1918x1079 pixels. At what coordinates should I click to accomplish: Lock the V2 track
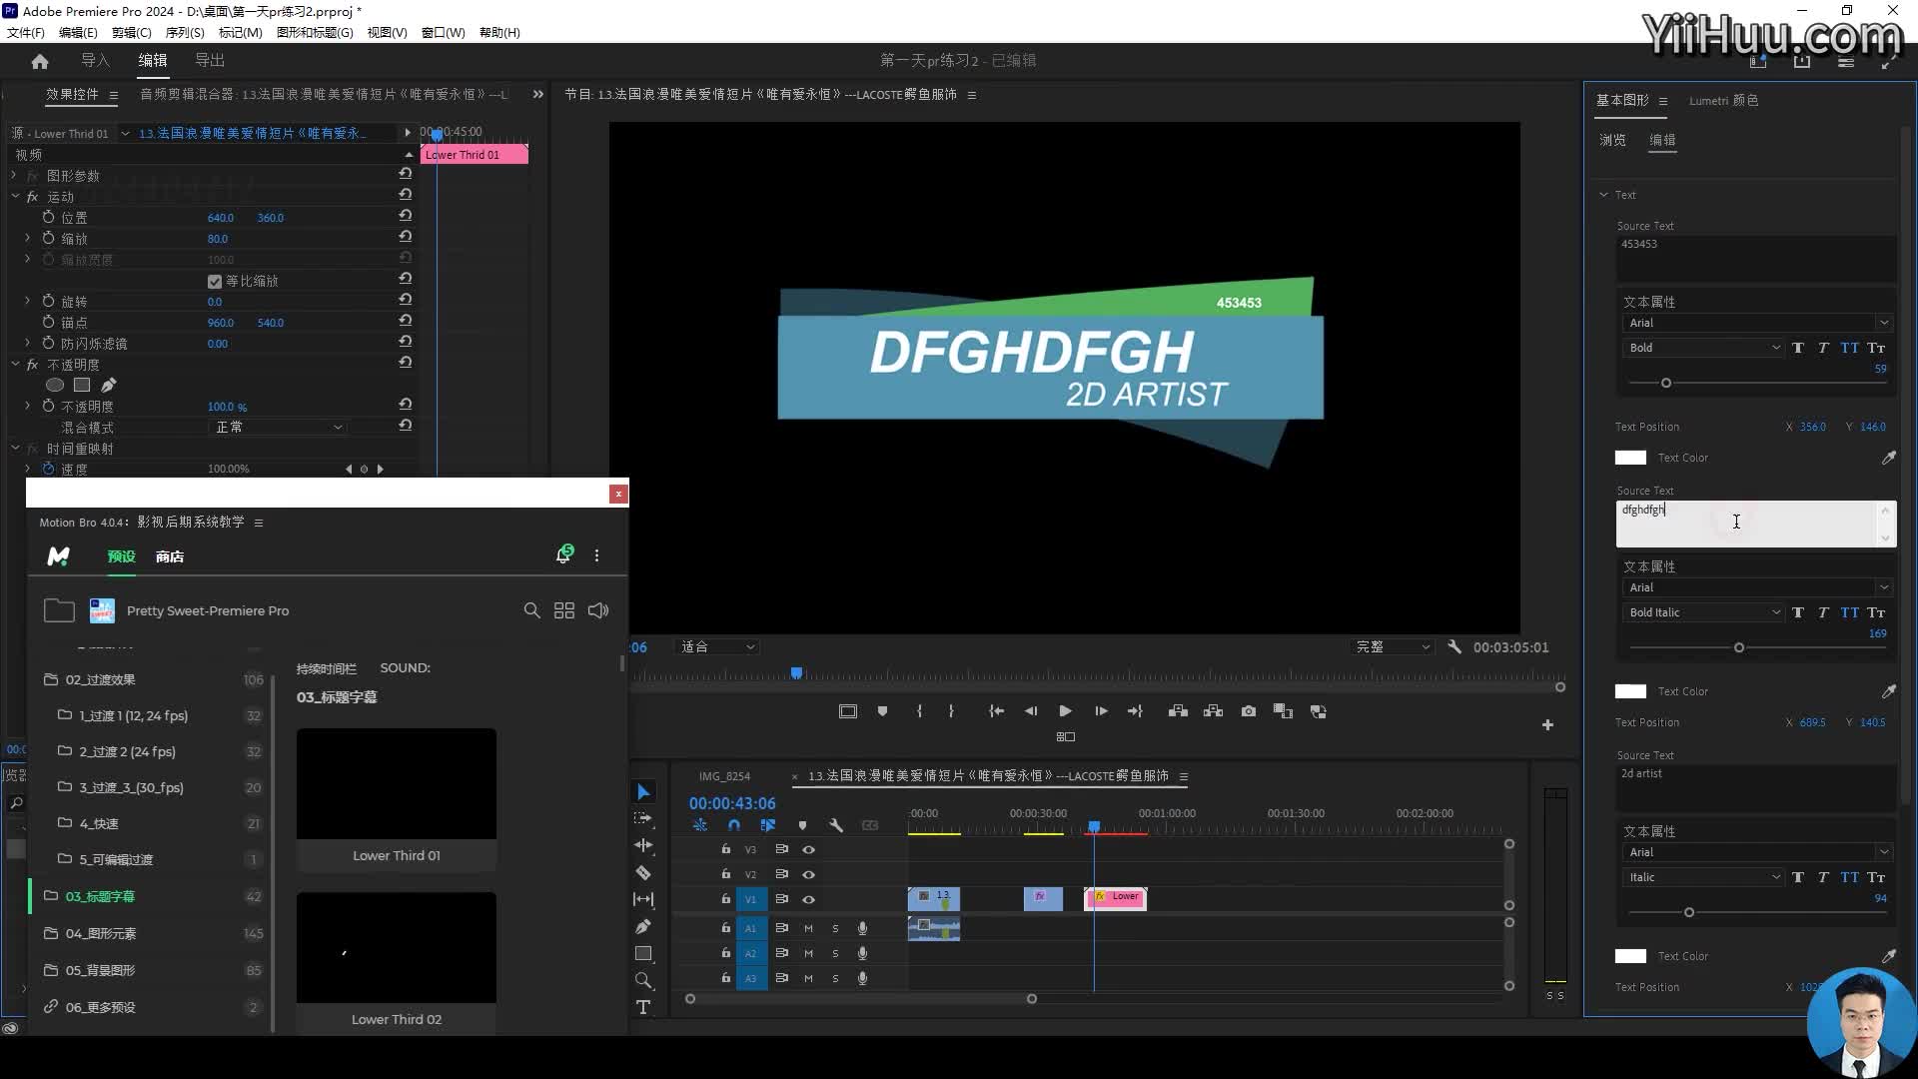tap(726, 874)
